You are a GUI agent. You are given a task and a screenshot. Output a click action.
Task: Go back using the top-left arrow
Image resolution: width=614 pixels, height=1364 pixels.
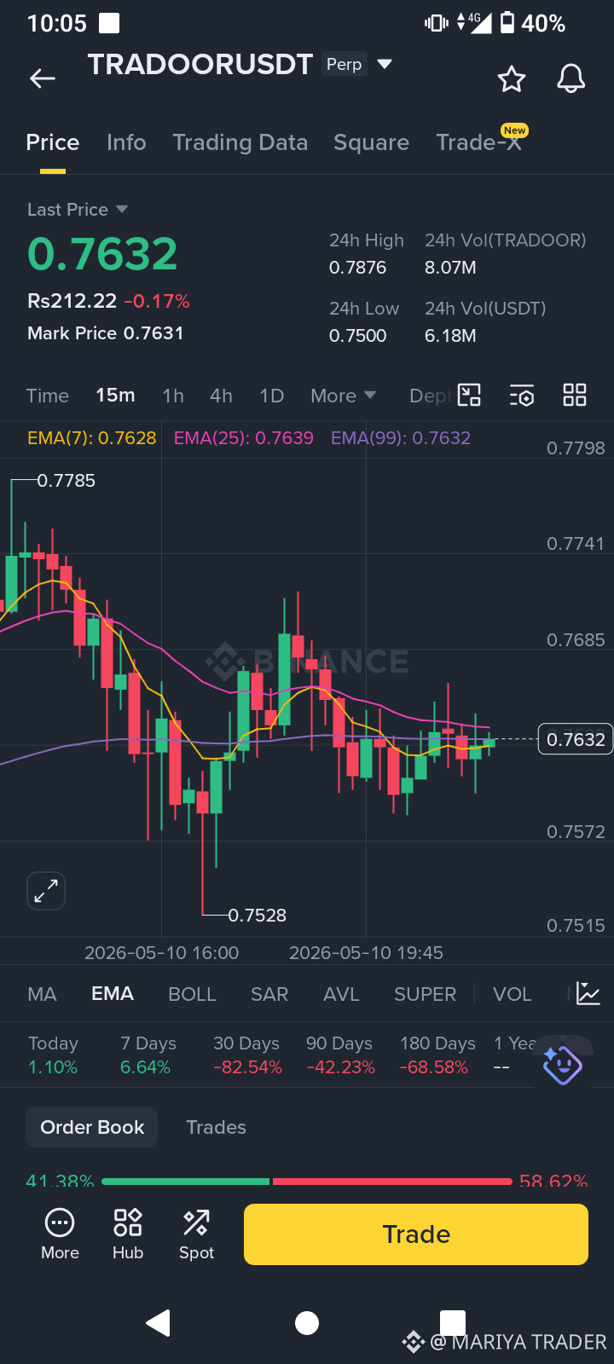[43, 79]
